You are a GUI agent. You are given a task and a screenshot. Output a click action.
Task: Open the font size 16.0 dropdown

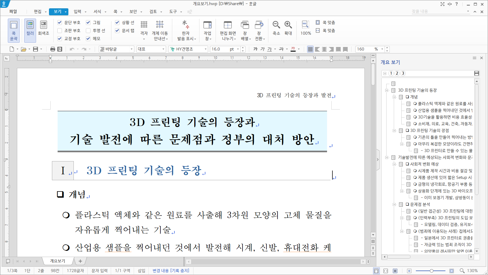(238, 49)
